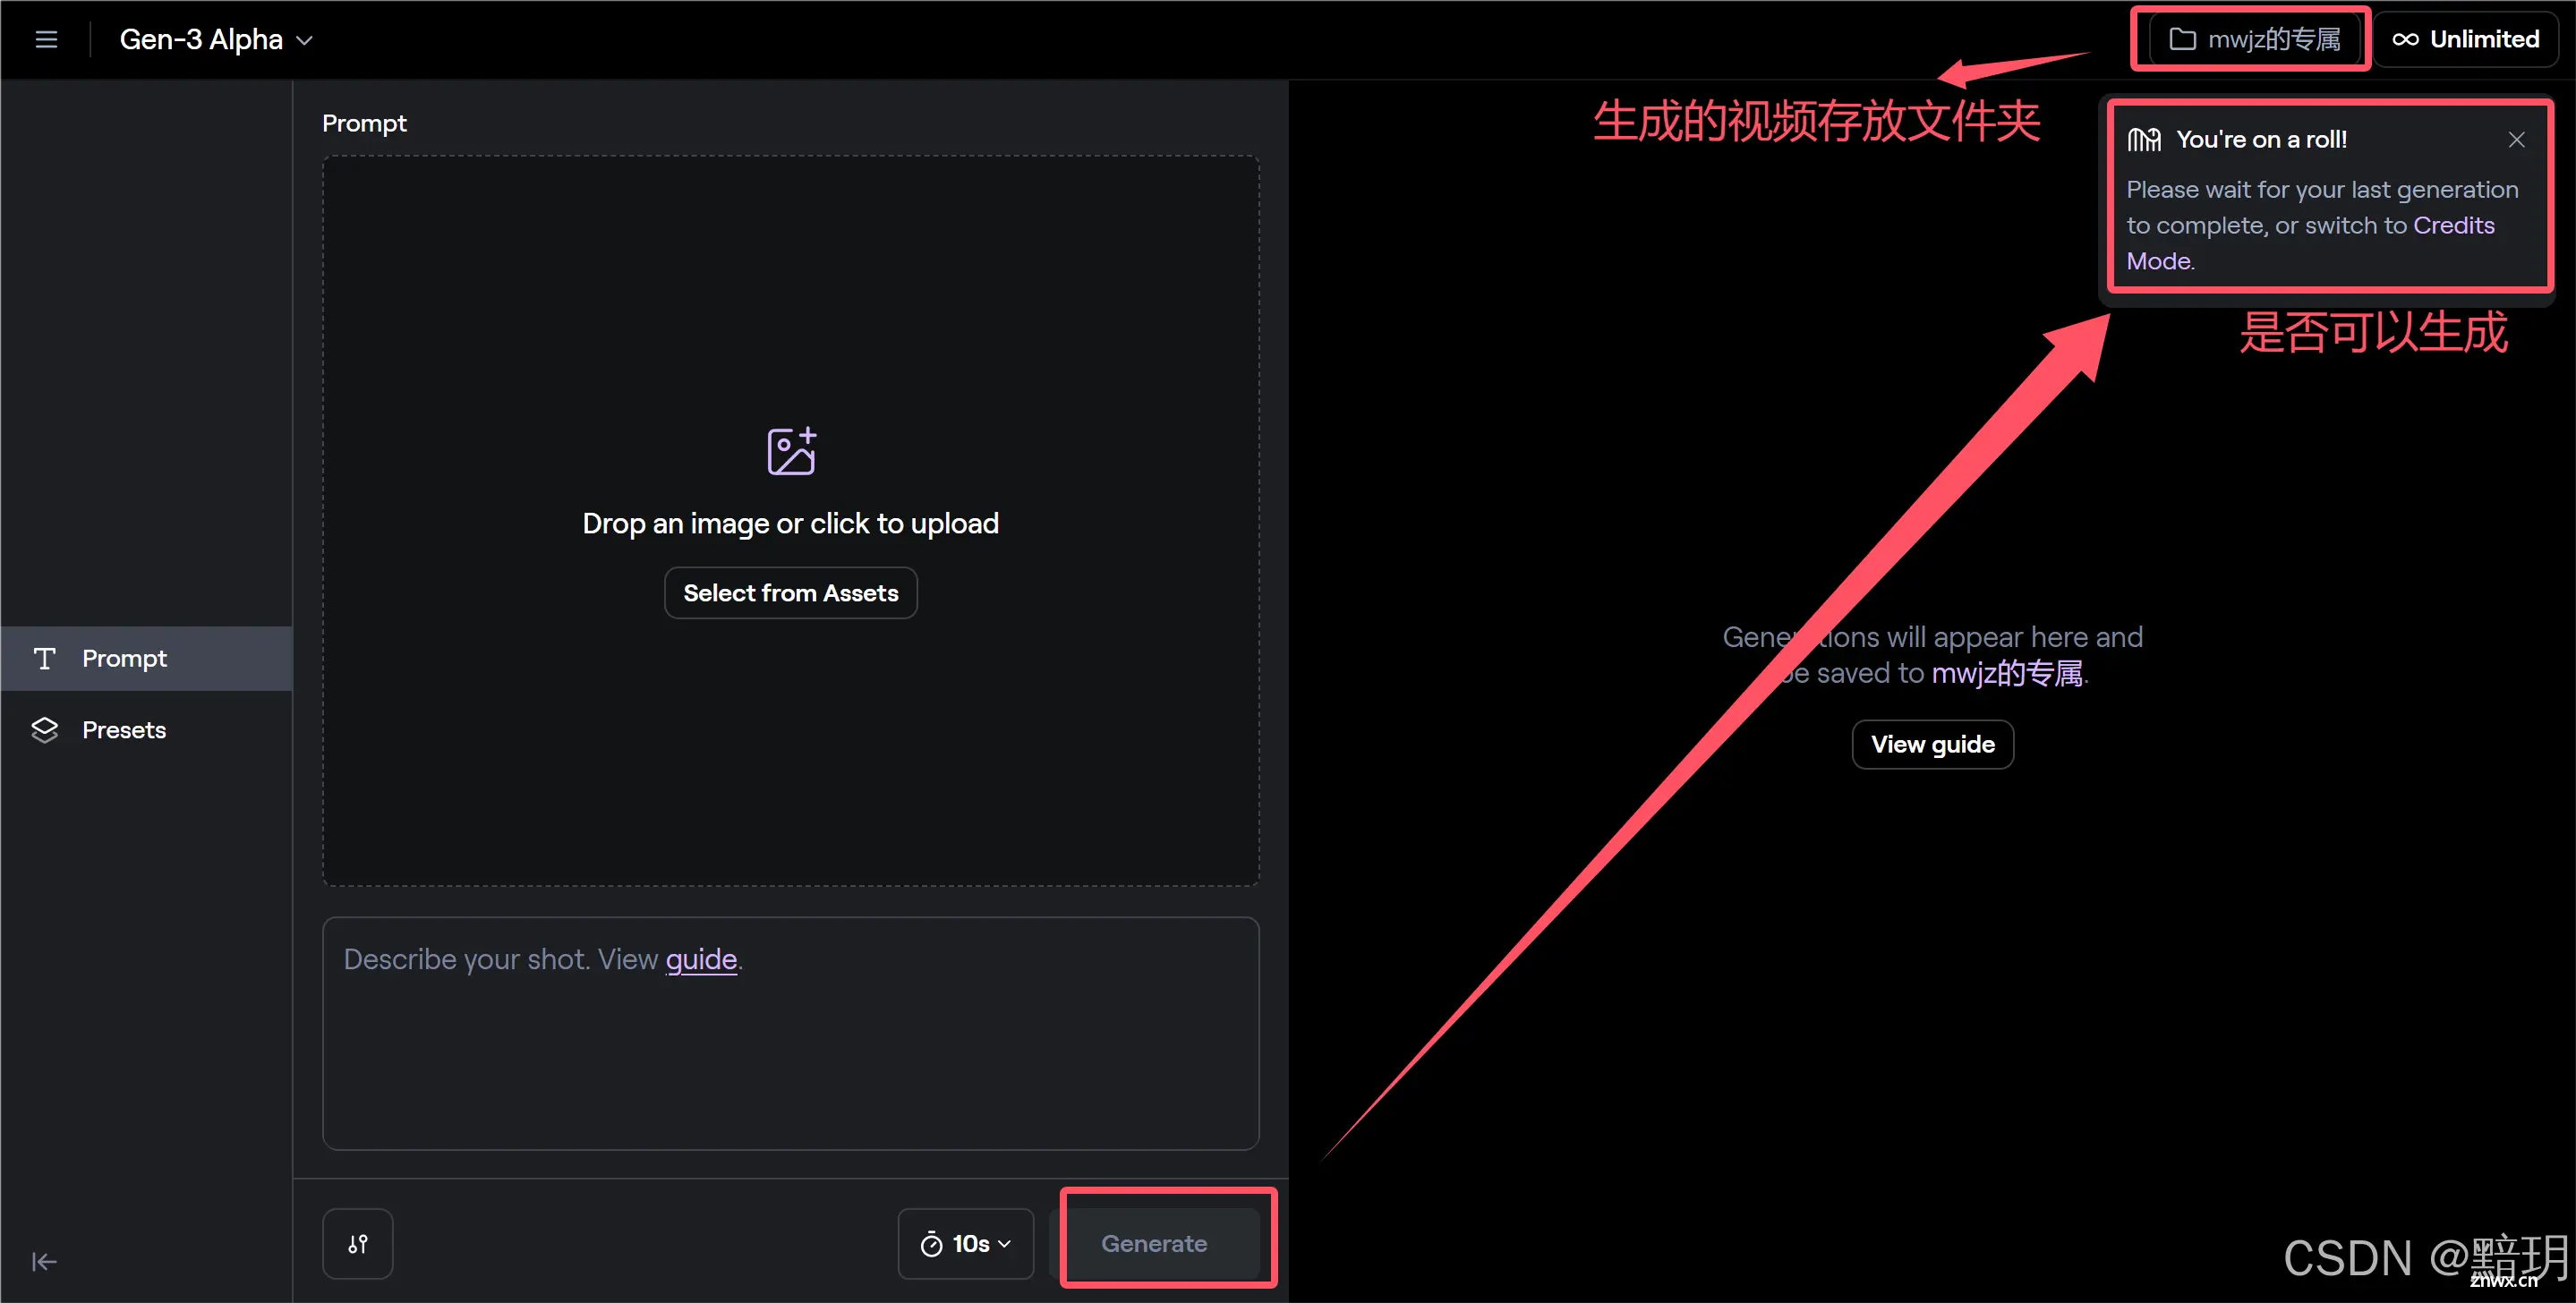Click the Prompt tool icon

[x=45, y=657]
